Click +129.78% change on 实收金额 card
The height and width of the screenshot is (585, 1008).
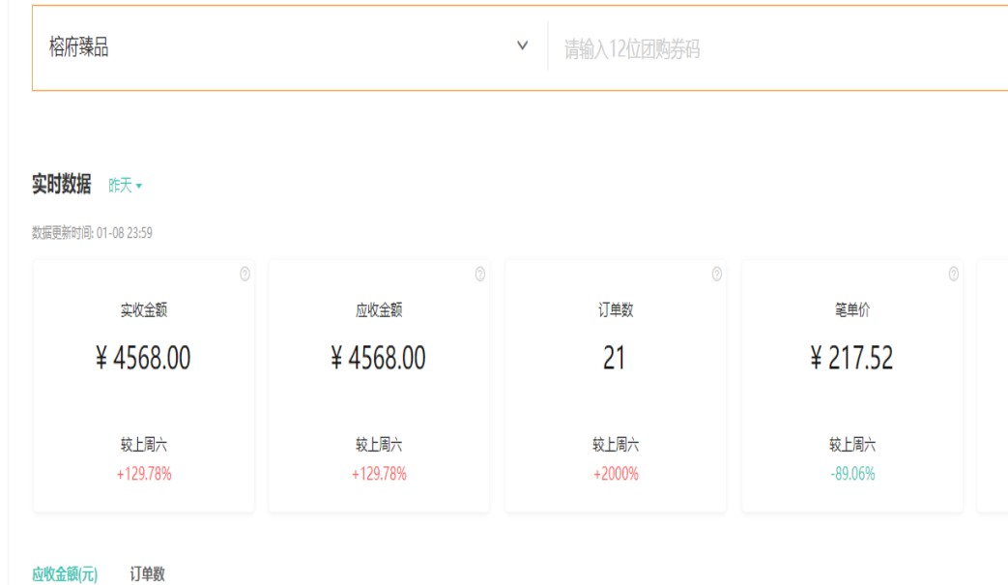click(144, 474)
